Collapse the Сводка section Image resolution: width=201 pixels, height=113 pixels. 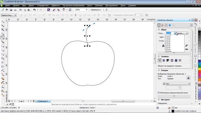159,70
